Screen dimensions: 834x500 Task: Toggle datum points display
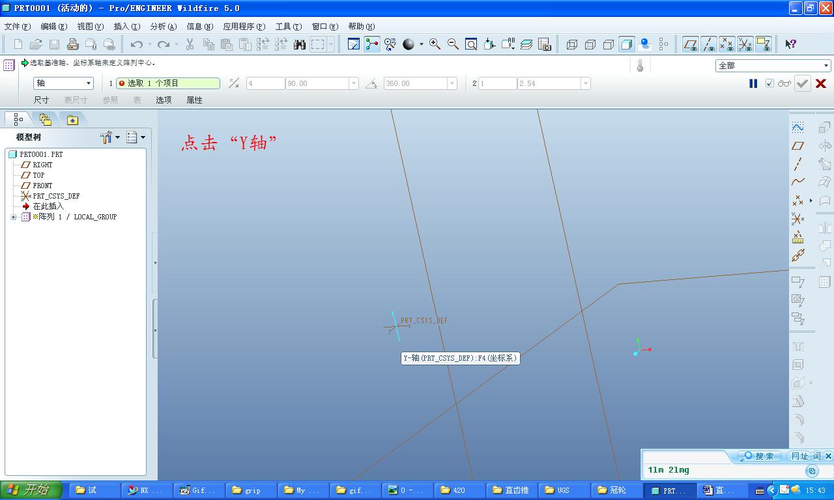727,44
